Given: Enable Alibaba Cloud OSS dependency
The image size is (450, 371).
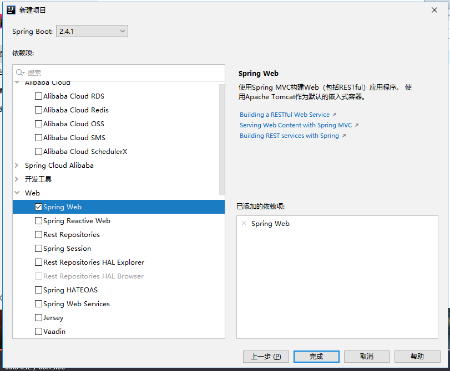Looking at the screenshot, I should pos(38,124).
